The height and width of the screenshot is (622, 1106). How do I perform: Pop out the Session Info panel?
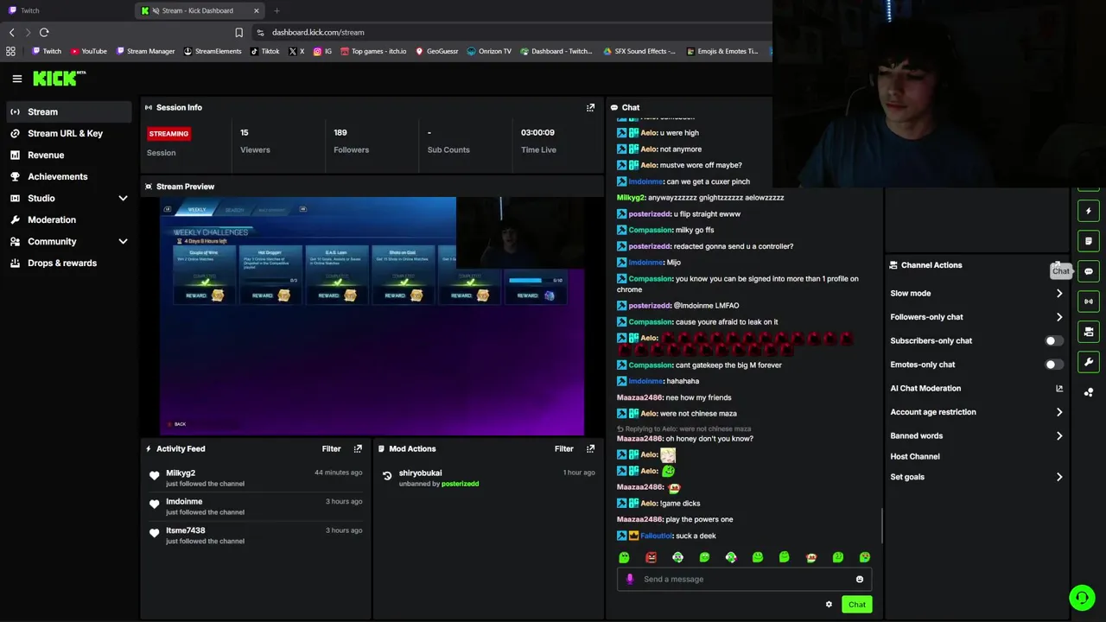tap(590, 108)
